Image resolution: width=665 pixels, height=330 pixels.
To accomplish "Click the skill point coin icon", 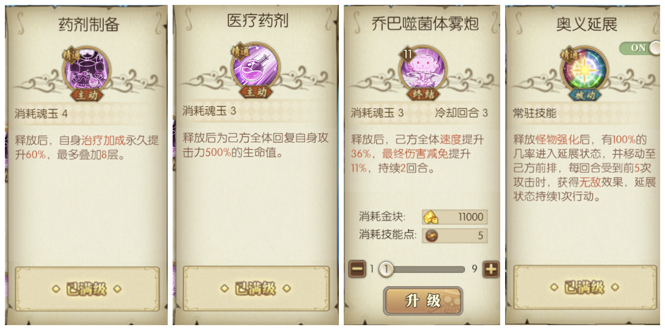I will (431, 236).
